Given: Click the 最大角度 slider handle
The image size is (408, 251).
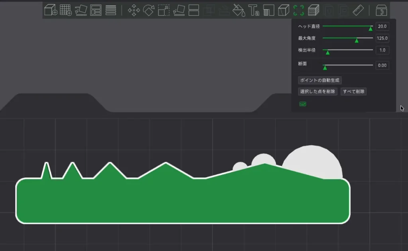Looking at the screenshot, I should click(x=357, y=41).
